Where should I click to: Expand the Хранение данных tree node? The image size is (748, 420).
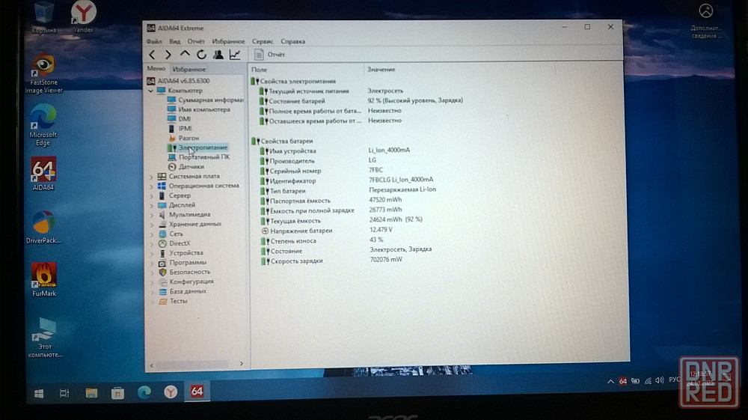click(152, 224)
